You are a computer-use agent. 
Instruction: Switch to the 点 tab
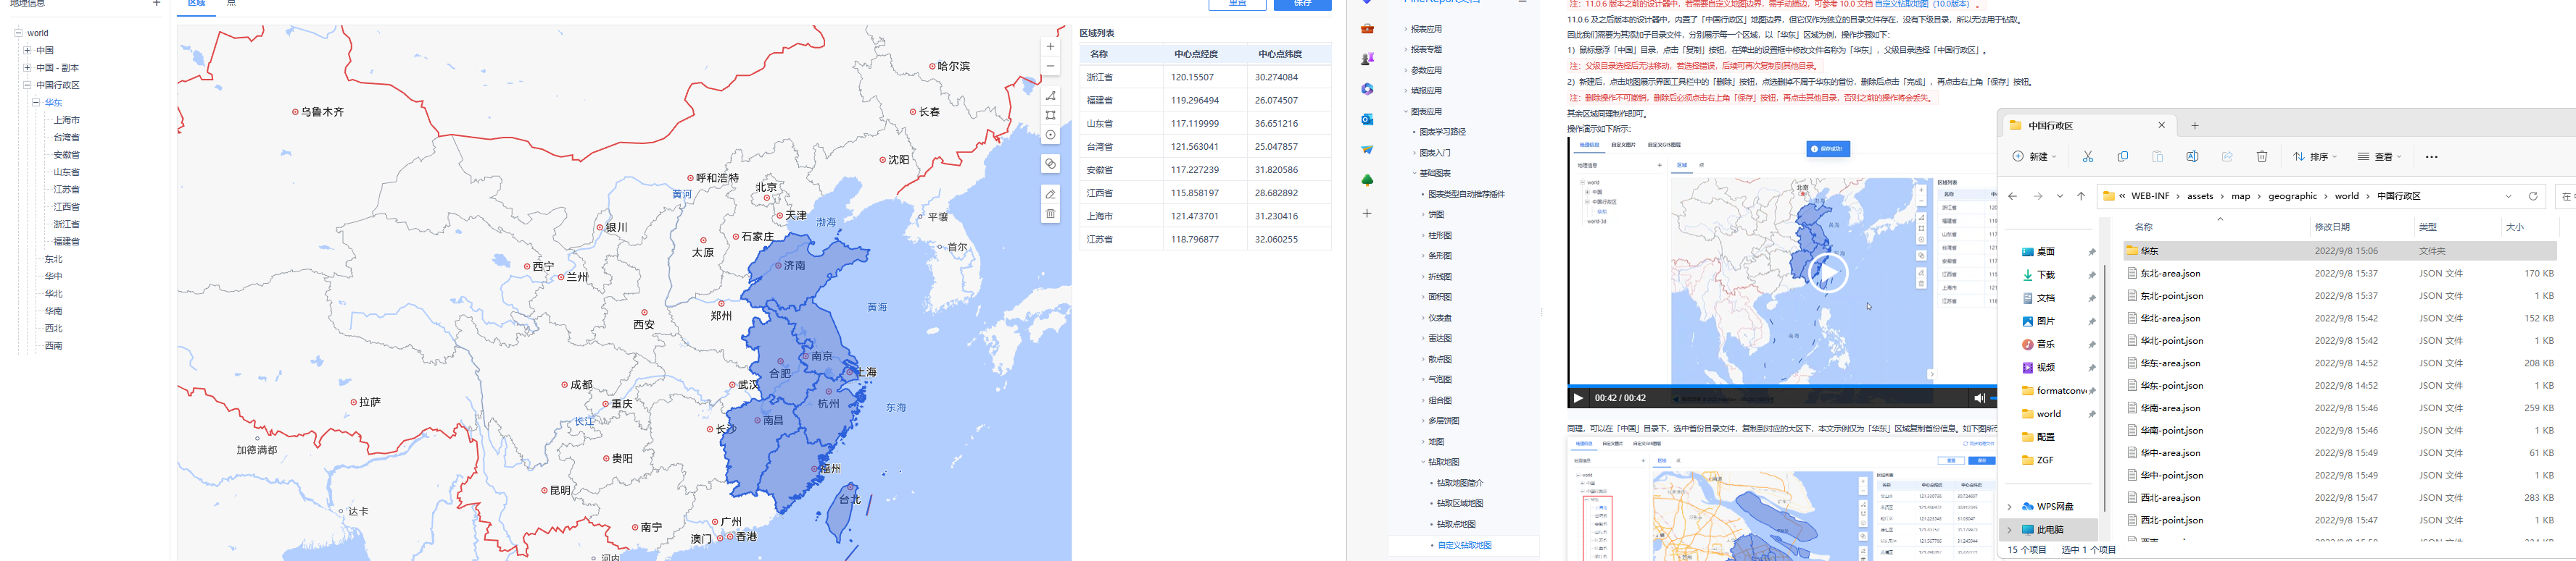[x=231, y=4]
